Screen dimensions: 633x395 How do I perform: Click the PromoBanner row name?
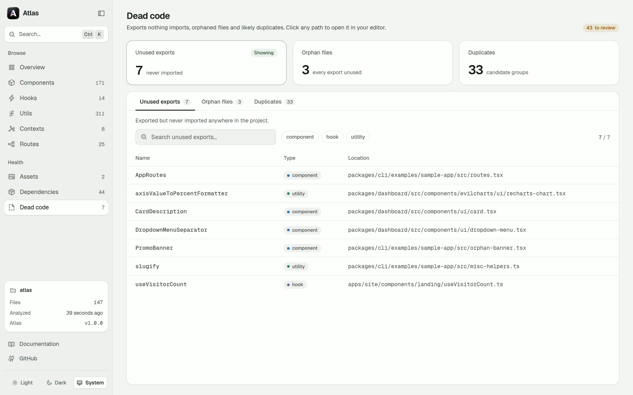click(x=154, y=248)
